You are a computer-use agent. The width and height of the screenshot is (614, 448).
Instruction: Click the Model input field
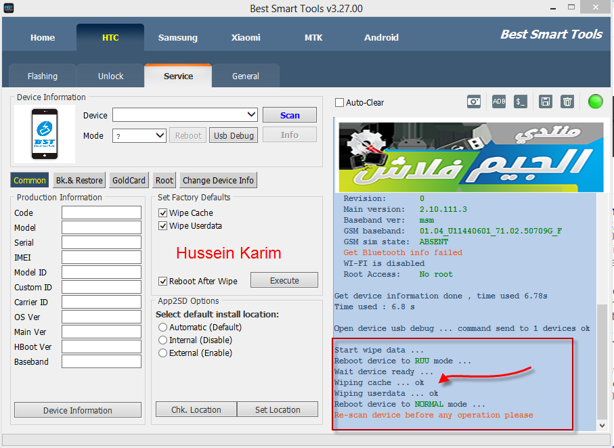tap(102, 227)
